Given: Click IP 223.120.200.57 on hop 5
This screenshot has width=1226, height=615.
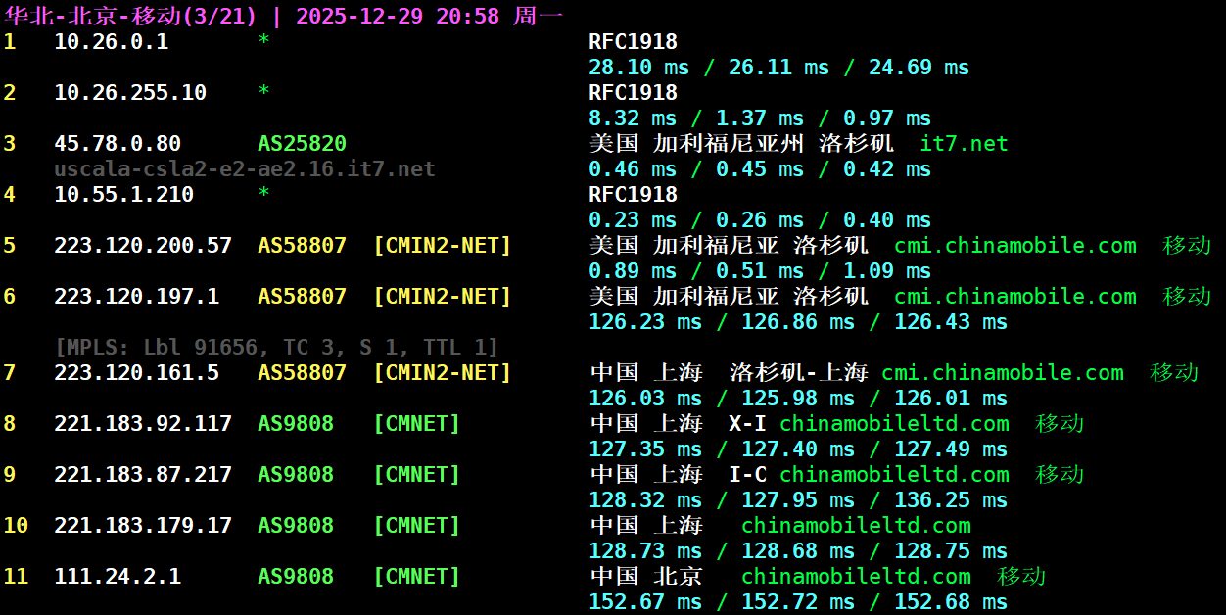Looking at the screenshot, I should [x=143, y=246].
